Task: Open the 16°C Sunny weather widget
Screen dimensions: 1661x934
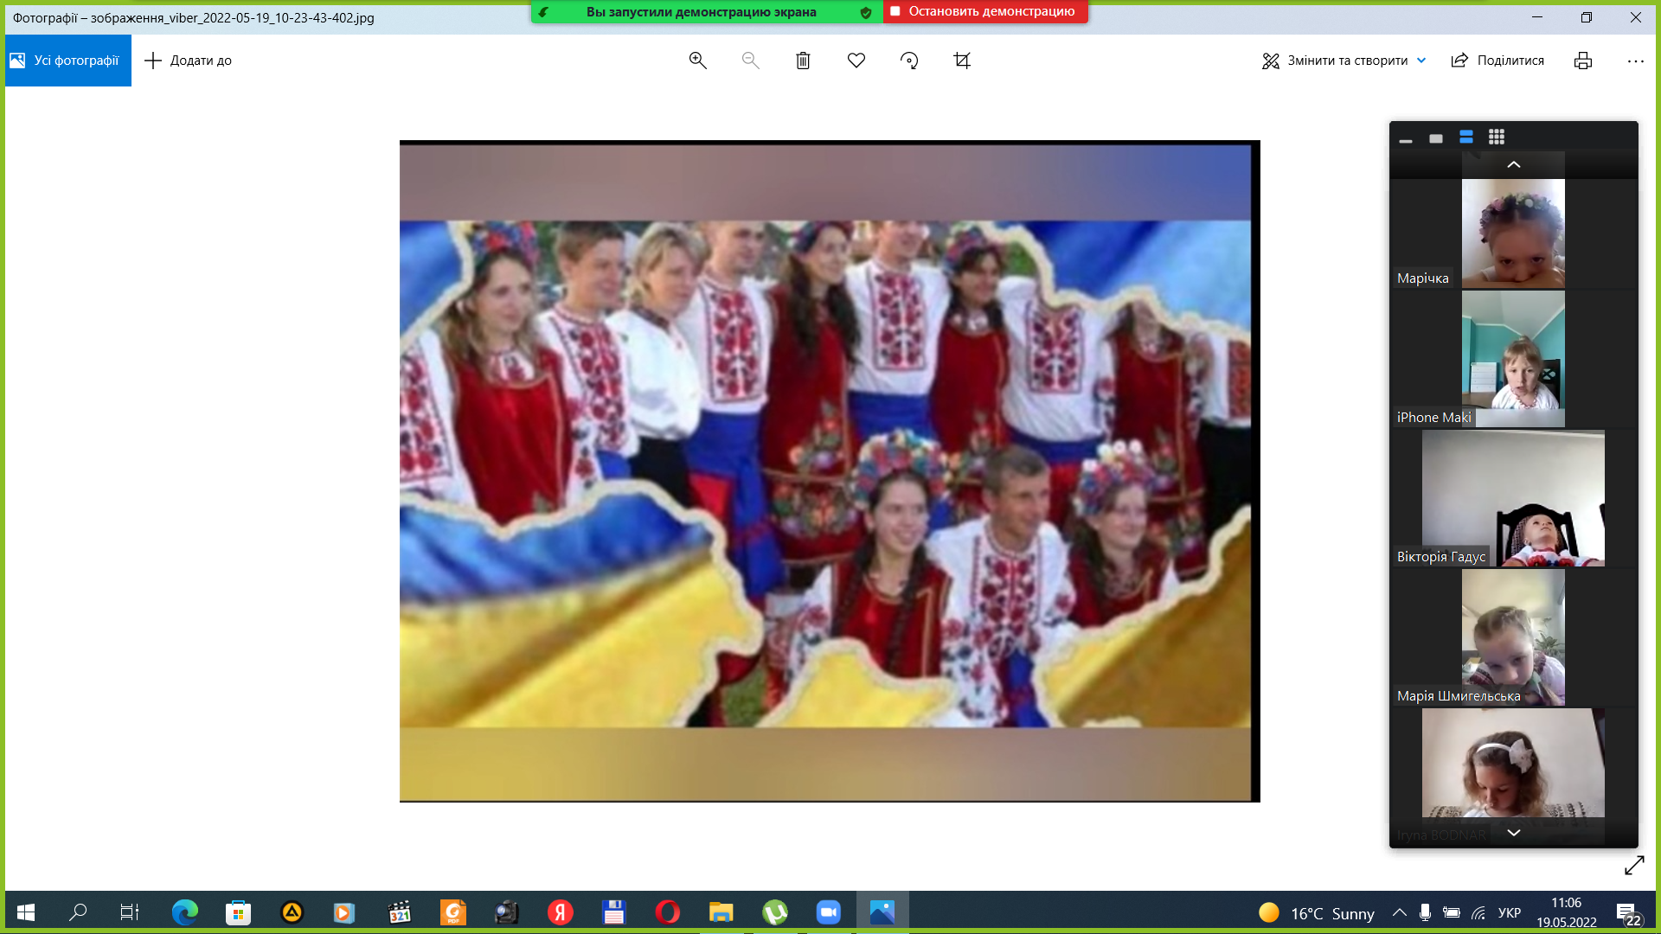Action: point(1317,913)
